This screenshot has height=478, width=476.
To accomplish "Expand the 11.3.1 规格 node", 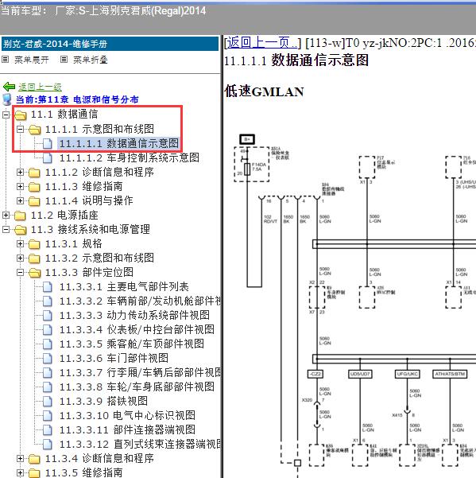I will [20, 244].
